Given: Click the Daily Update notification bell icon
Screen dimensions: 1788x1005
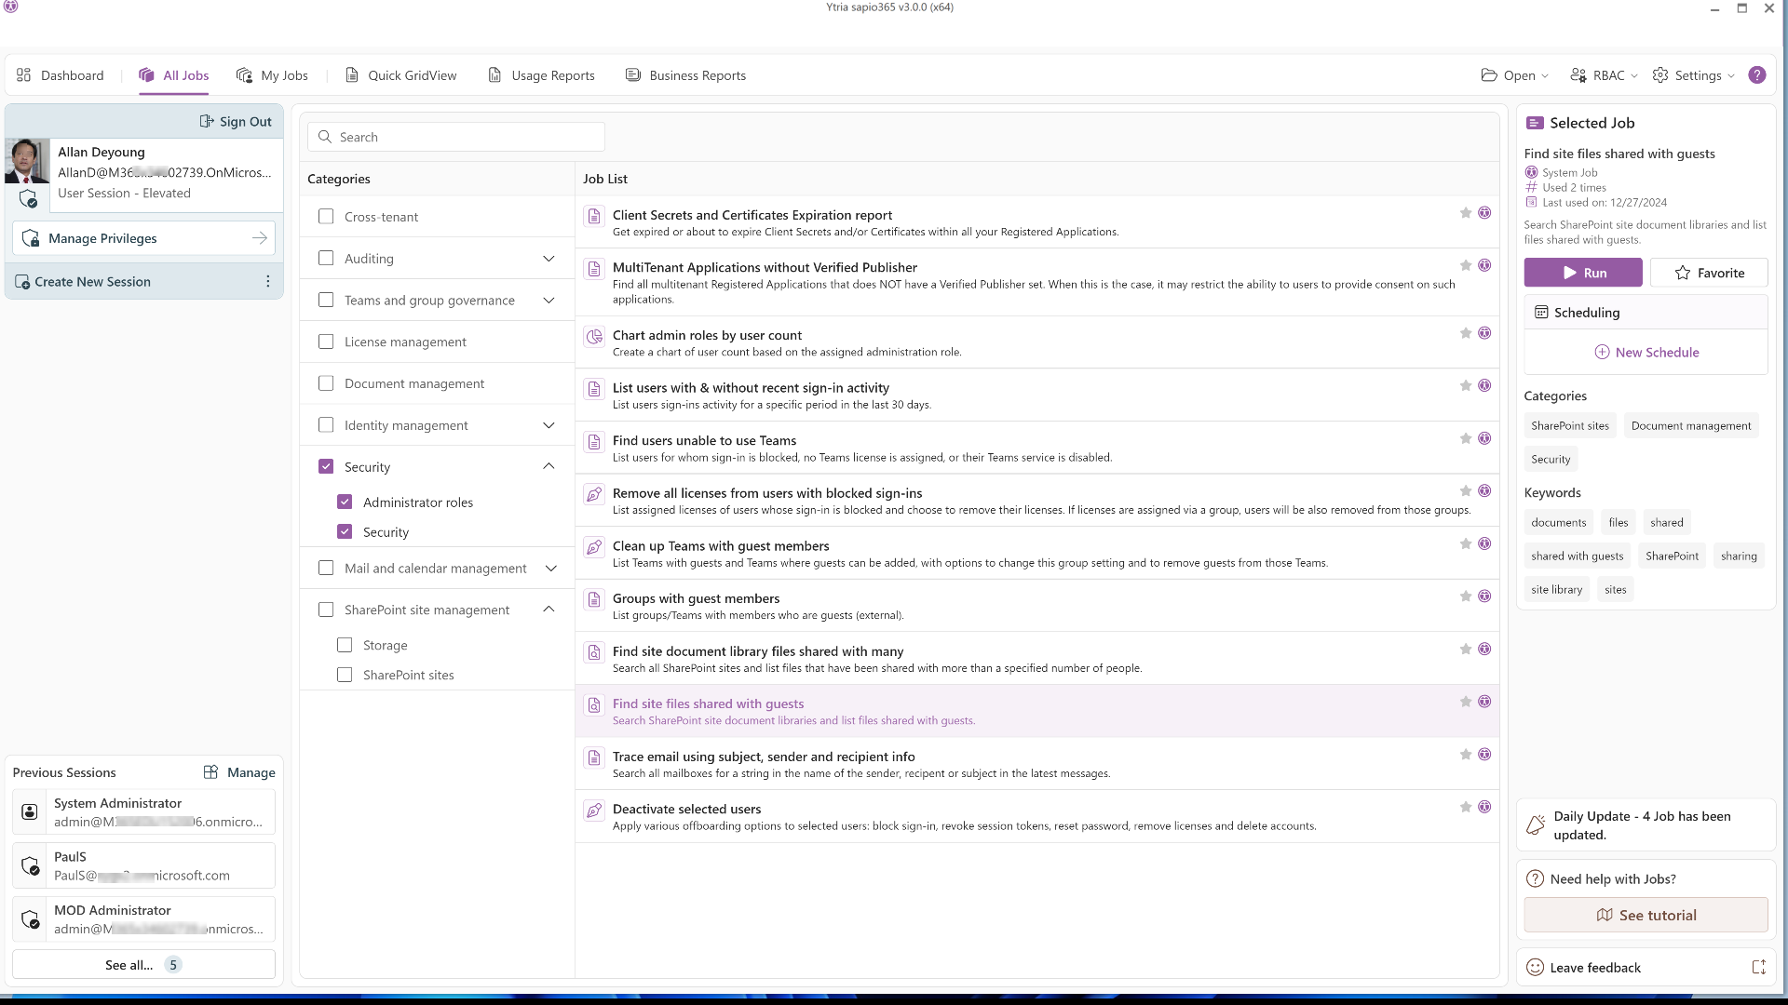Looking at the screenshot, I should coord(1536,825).
